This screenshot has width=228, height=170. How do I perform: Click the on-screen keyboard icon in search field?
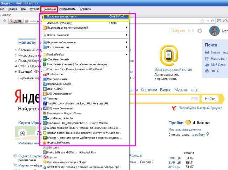(x=195, y=99)
